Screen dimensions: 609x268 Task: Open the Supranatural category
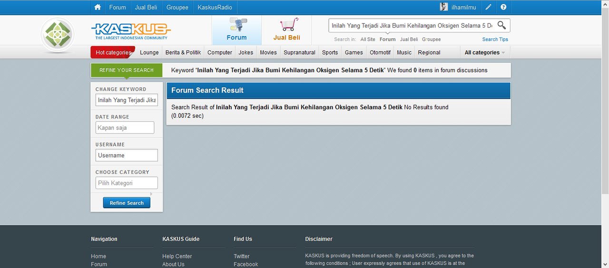tap(299, 52)
